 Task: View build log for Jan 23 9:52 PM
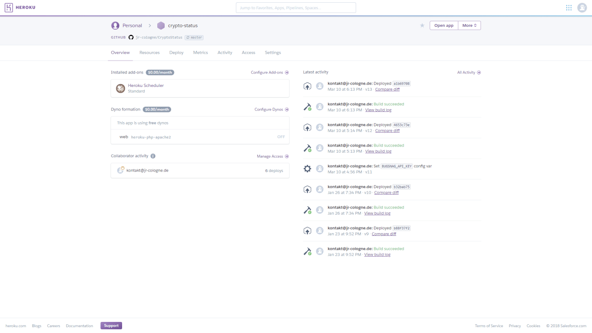click(x=377, y=254)
